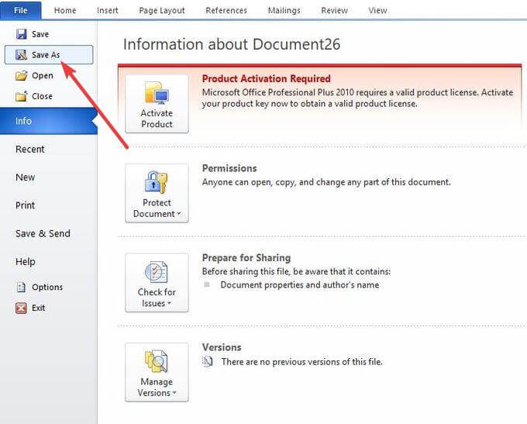Click the Protect Document lock-and-key icon
The image size is (527, 424).
(x=156, y=182)
